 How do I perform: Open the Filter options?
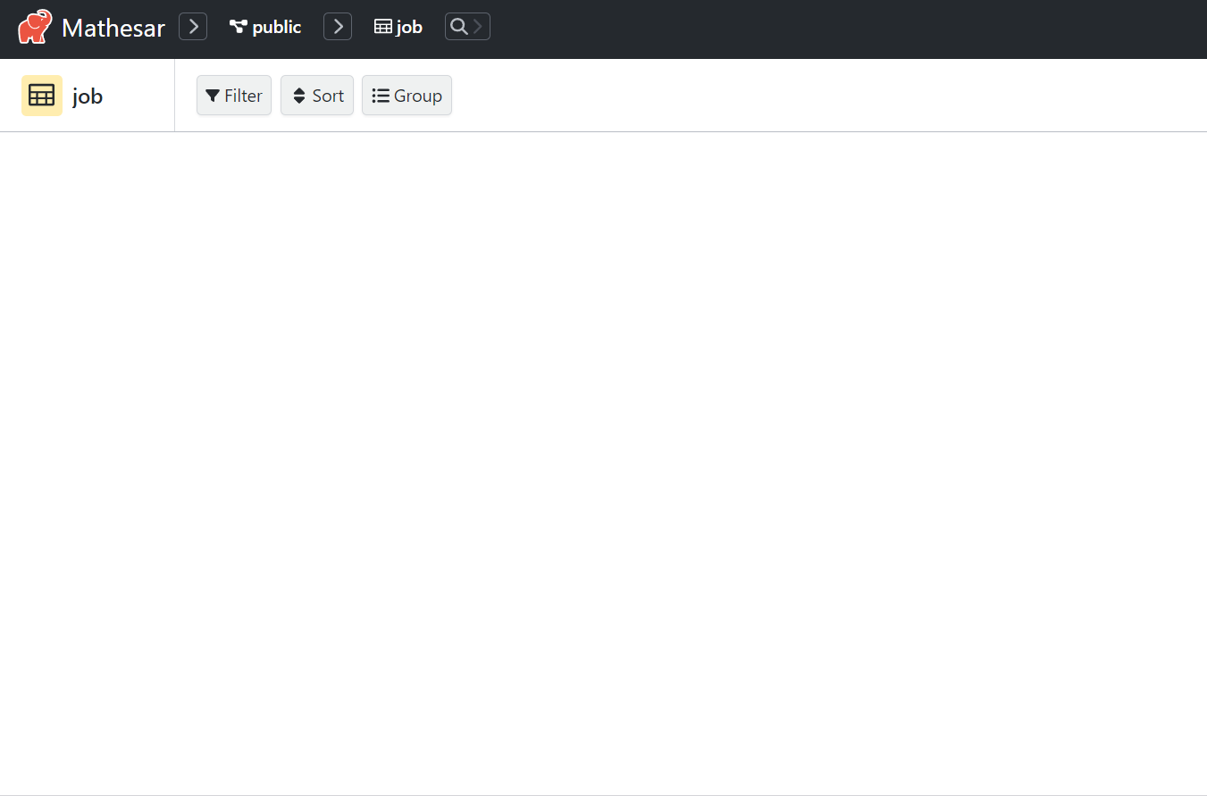point(234,96)
